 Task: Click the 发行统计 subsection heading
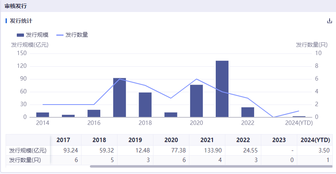(x=21, y=21)
